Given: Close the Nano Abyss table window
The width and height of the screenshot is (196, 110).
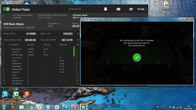Looking at the screenshot, I should [190, 19].
